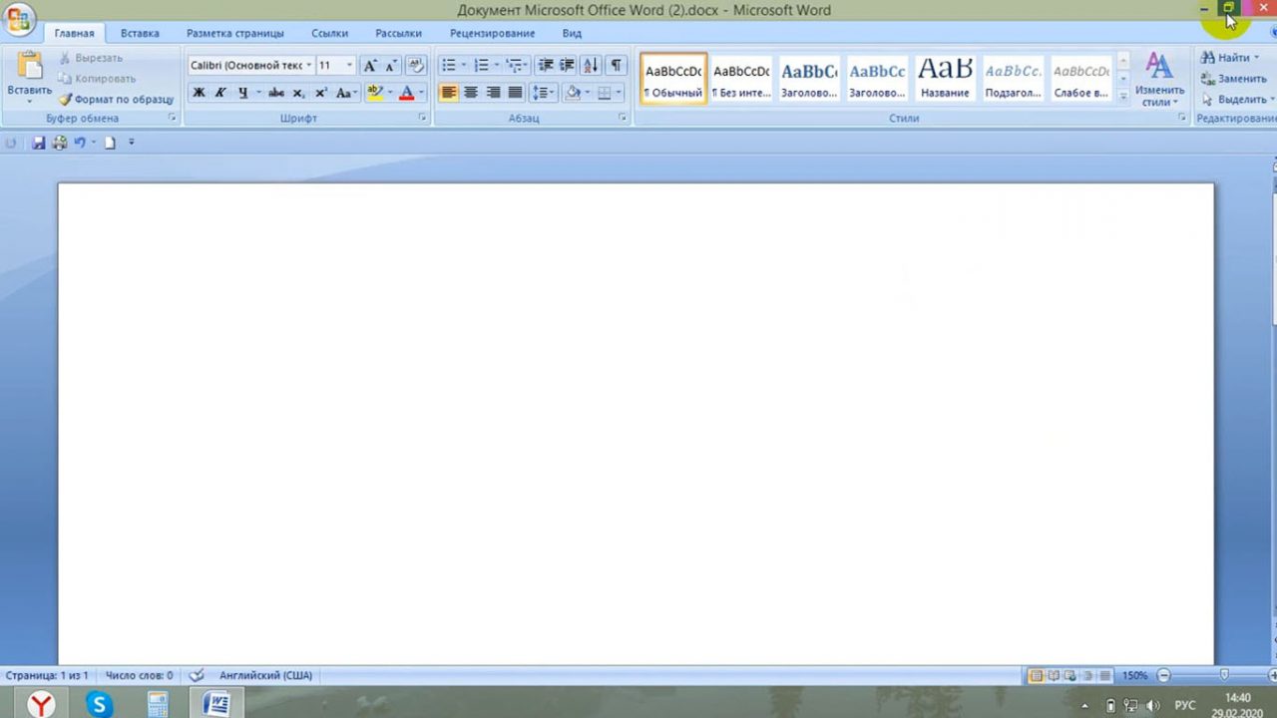Apply superscript formatting
Viewport: 1277px width, 718px height.
point(320,93)
